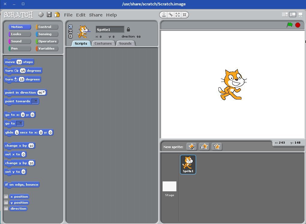Click the value in change y by block
The image size is (306, 224).
[x=31, y=163]
